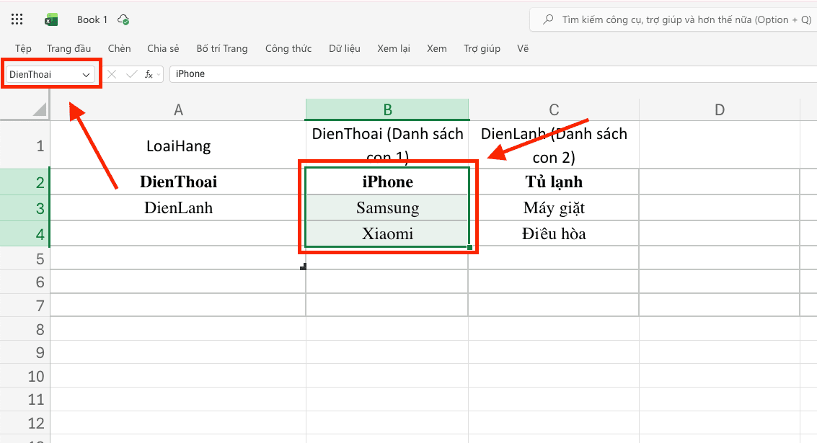
Task: Click the cell containing LoaiHang
Action: click(178, 146)
